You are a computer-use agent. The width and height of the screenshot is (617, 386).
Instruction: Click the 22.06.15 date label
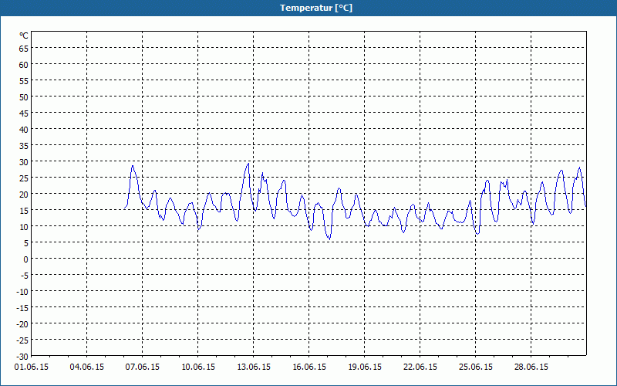(x=420, y=367)
